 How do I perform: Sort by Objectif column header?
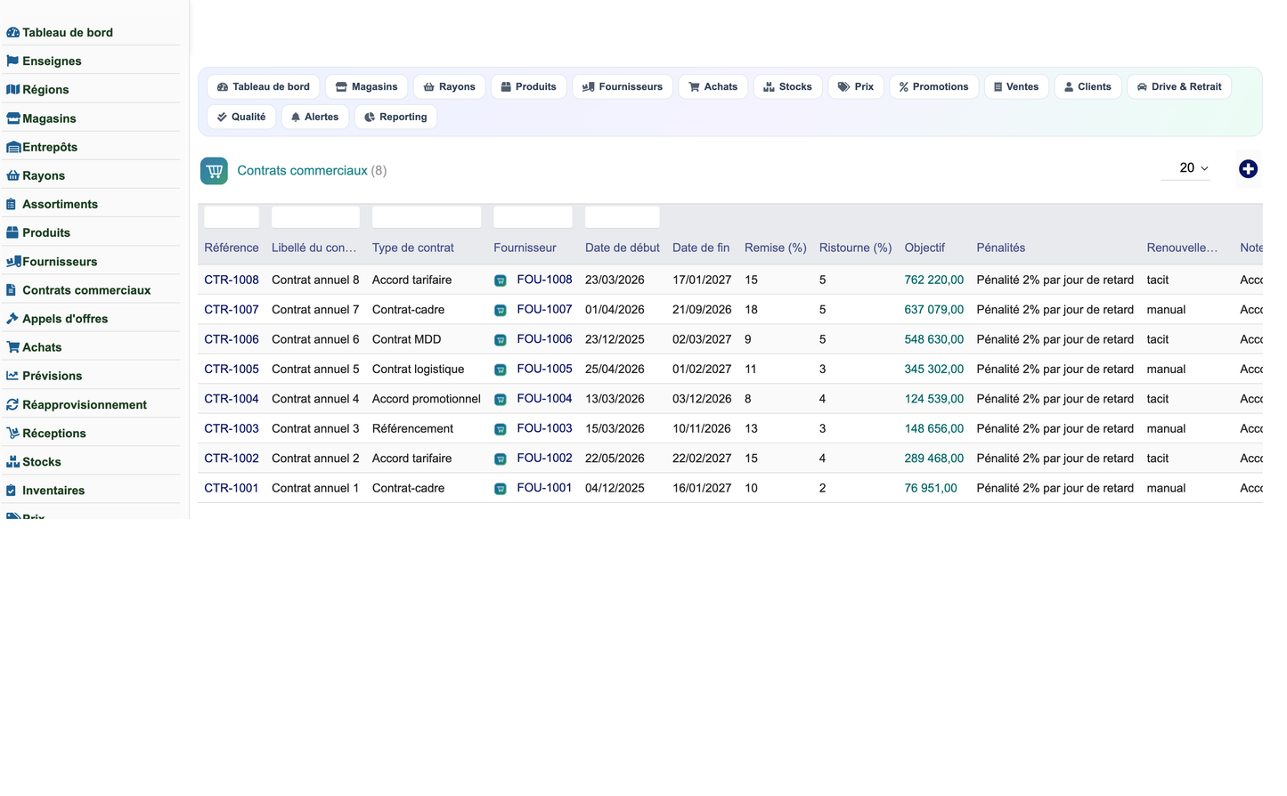pyautogui.click(x=925, y=248)
